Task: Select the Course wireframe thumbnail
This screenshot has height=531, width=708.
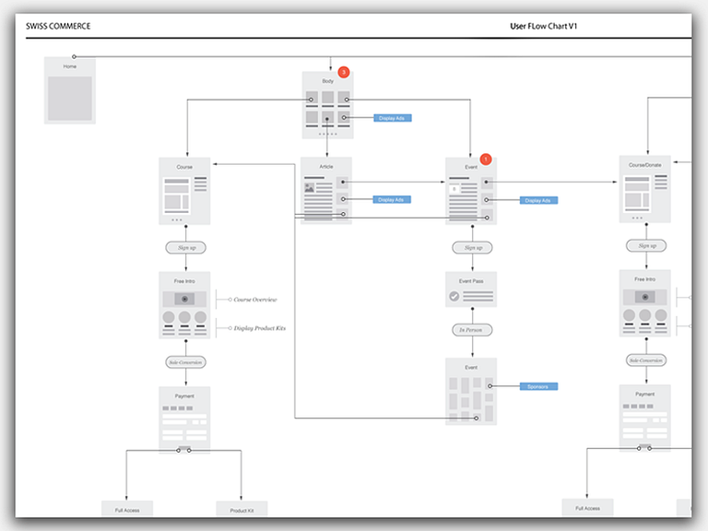Action: (184, 191)
